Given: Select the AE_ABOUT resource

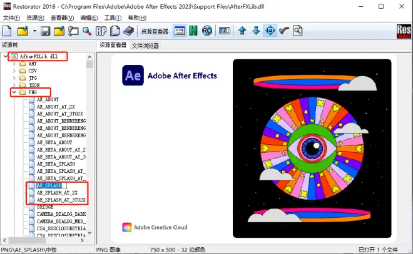Looking at the screenshot, I should 48,100.
